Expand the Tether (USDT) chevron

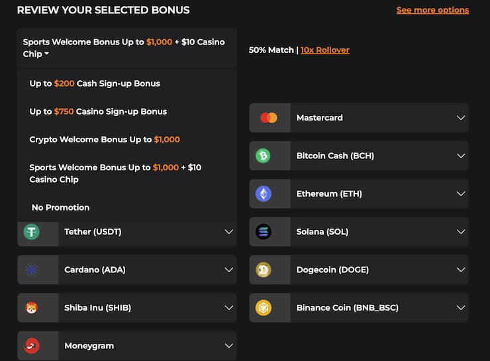(x=228, y=232)
